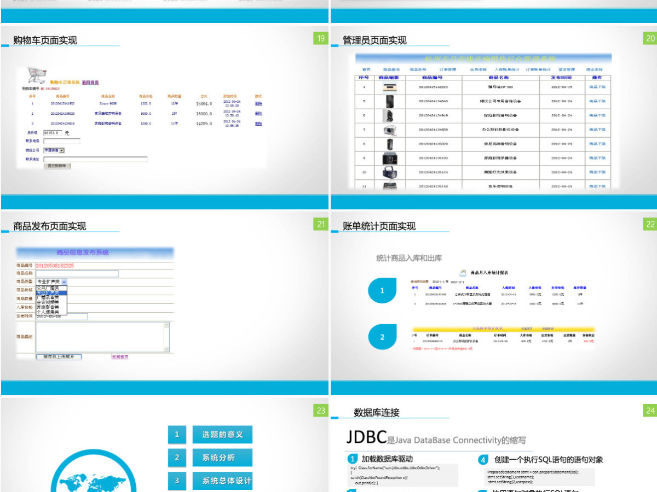The width and height of the screenshot is (657, 492).
Task: Click the slide number 24 badge
Action: pos(650,411)
